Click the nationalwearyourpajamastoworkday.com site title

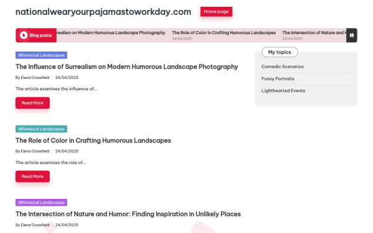point(103,12)
